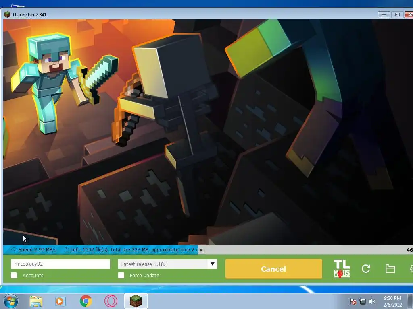The height and width of the screenshot is (309, 413).
Task: Open Windows Explorer from the taskbar
Action: 36,301
